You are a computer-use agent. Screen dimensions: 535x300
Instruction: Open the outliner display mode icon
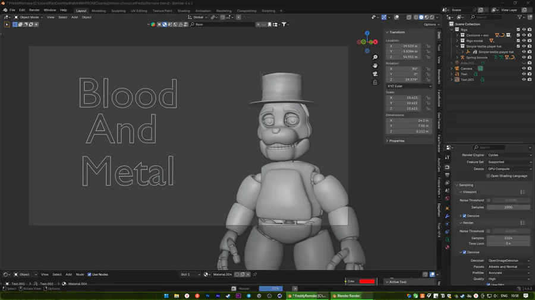click(x=460, y=17)
